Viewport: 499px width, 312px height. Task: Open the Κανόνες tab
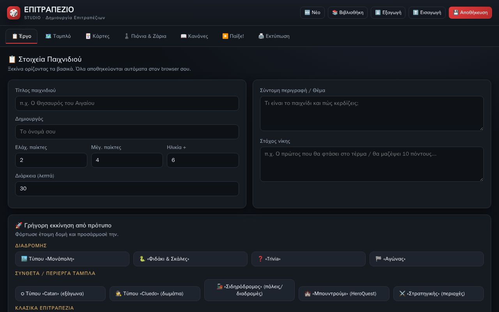click(x=194, y=36)
